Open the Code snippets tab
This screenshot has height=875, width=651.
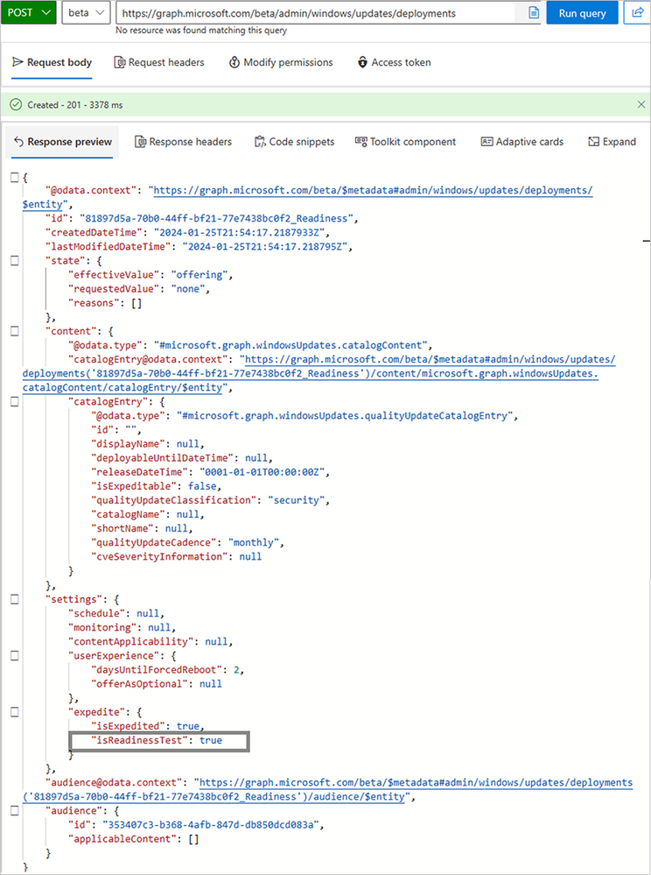click(x=294, y=142)
